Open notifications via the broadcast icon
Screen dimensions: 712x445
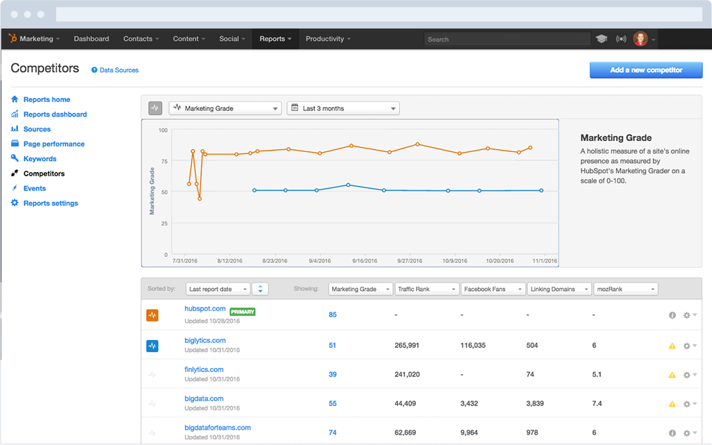coord(620,39)
